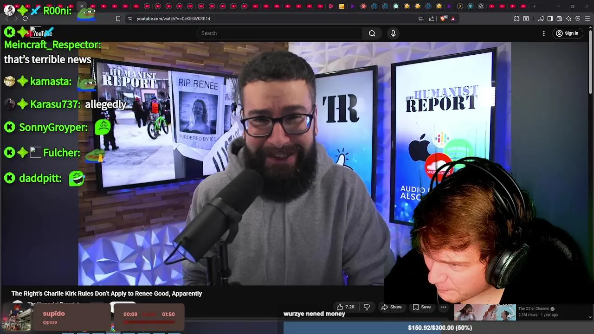Click the tab search icon next to extensions
Image resolution: width=594 pixels, height=334 pixels.
(x=526, y=19)
